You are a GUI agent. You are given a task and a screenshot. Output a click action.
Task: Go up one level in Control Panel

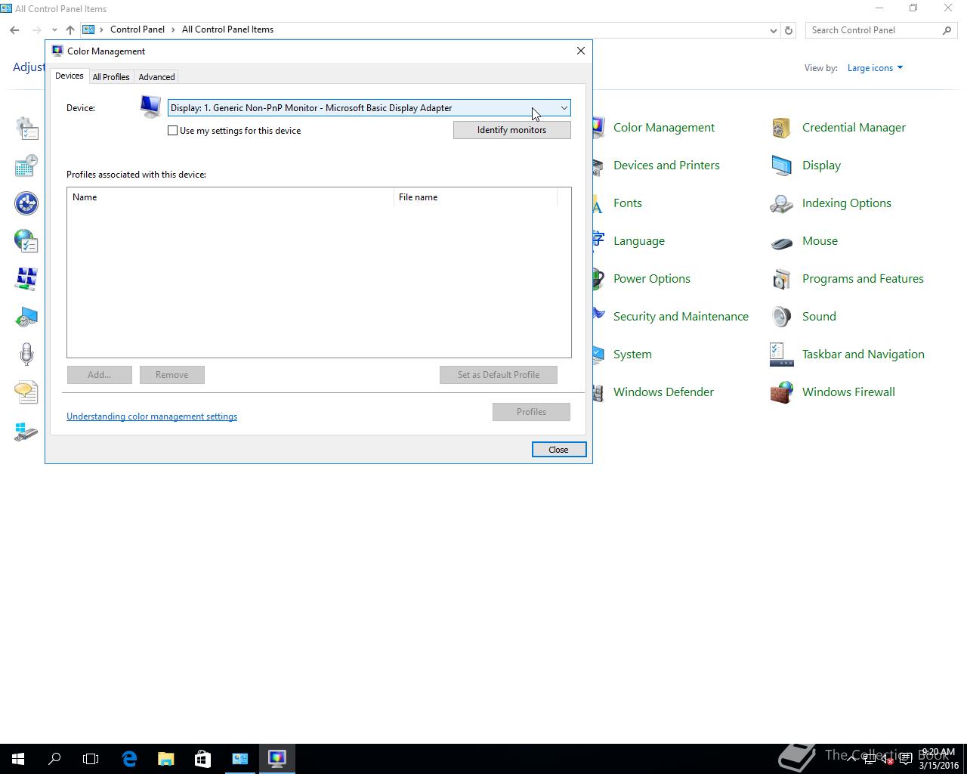click(x=70, y=29)
